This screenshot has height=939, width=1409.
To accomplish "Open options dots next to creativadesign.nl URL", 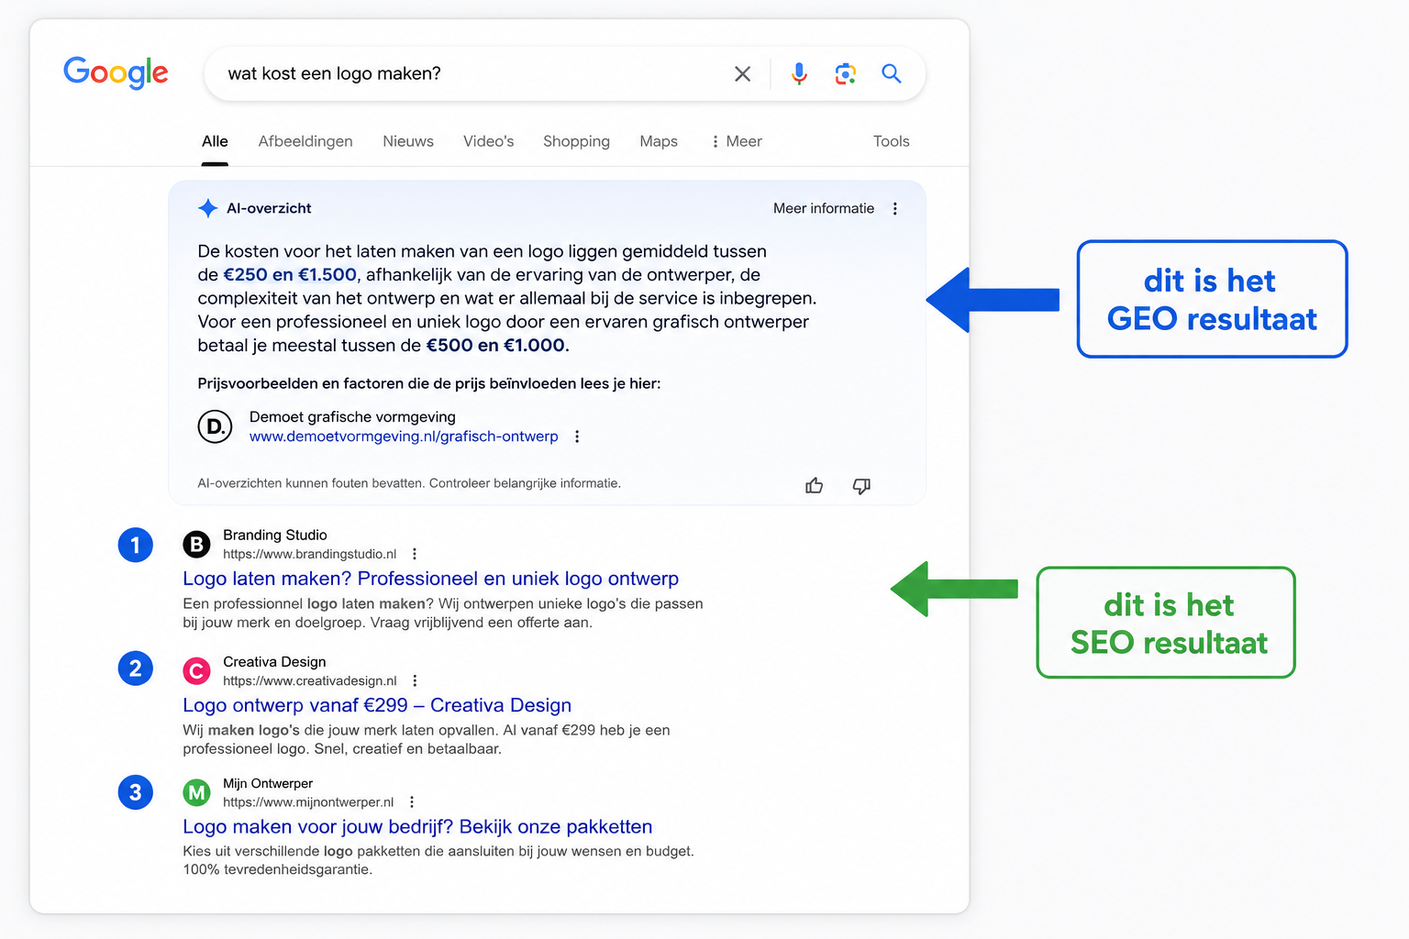I will pyautogui.click(x=416, y=680).
